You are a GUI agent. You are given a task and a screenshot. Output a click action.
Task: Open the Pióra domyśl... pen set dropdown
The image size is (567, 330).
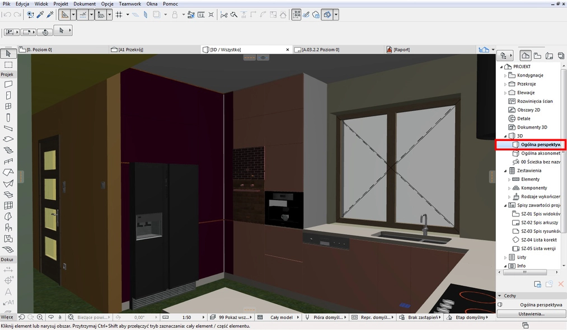pos(325,317)
